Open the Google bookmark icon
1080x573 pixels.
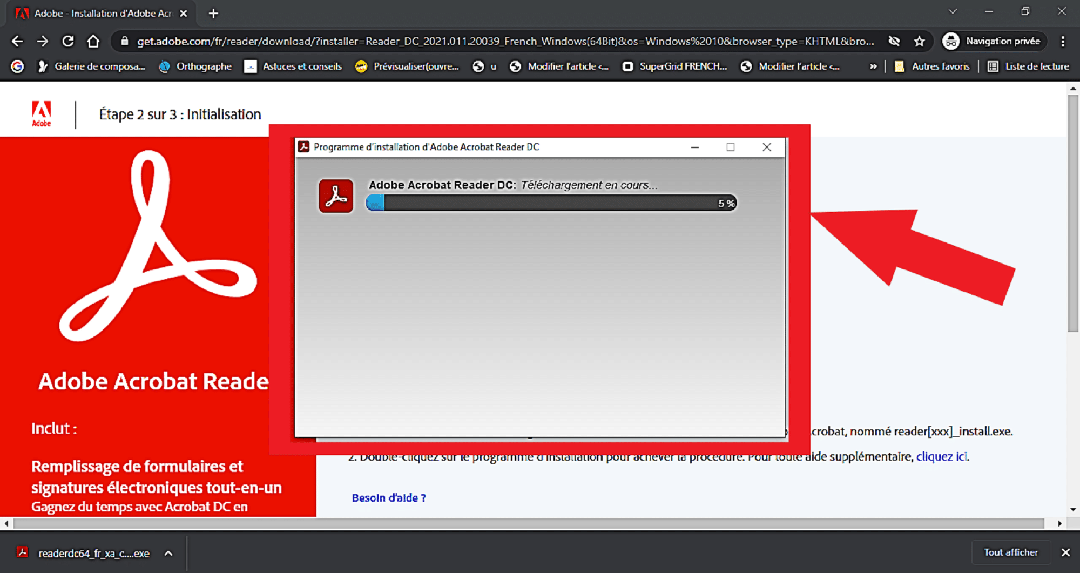click(18, 66)
